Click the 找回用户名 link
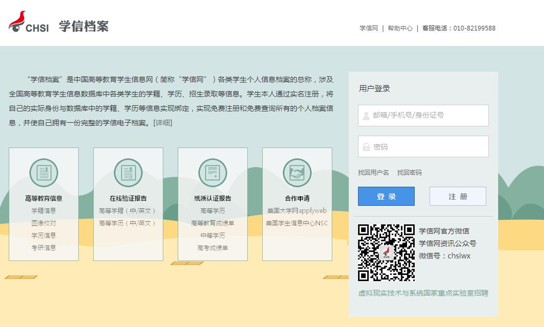 (x=373, y=172)
